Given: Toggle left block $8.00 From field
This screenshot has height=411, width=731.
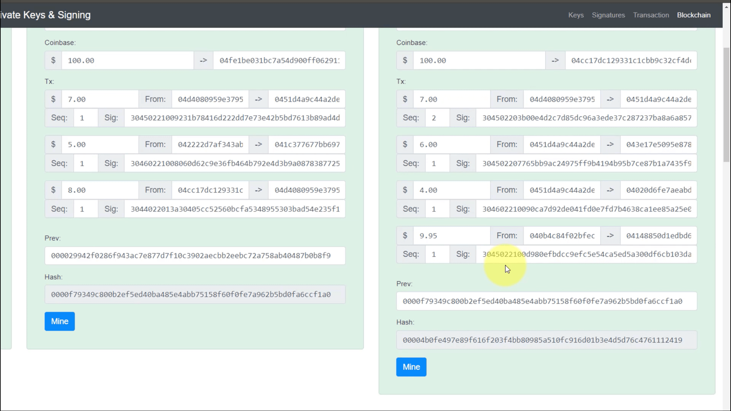Looking at the screenshot, I should click(x=209, y=190).
